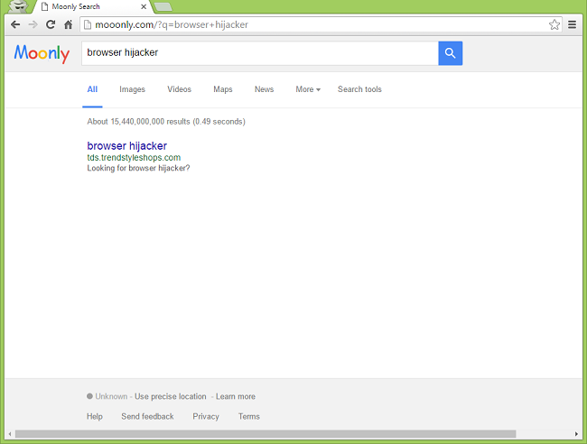Open the browser hijacker result link
Image resolution: width=587 pixels, height=444 pixels.
tap(126, 145)
